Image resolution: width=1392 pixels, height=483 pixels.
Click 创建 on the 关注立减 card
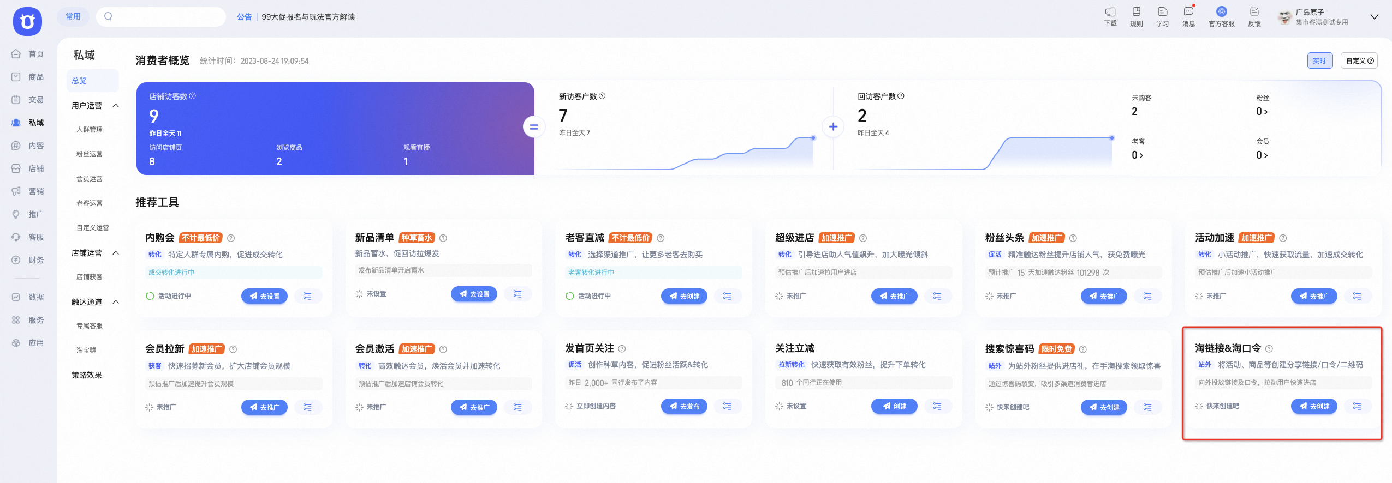pos(894,406)
